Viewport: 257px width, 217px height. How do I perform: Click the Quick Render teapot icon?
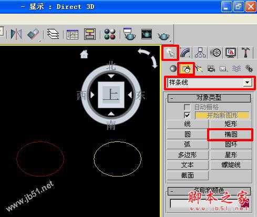164,36
